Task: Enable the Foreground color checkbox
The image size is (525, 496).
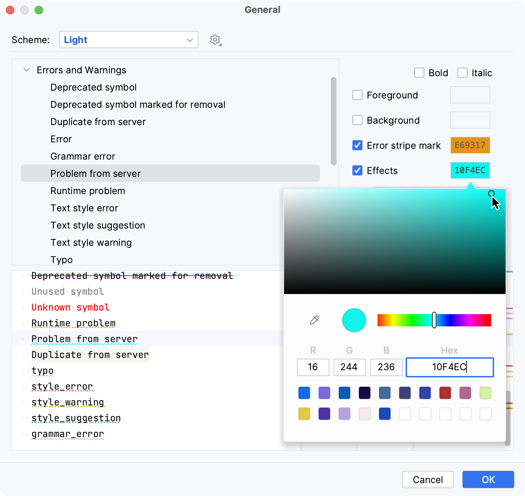Action: pos(357,95)
